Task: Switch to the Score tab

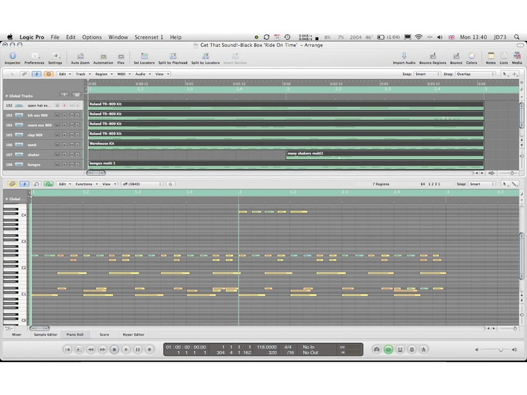Action: tap(104, 334)
